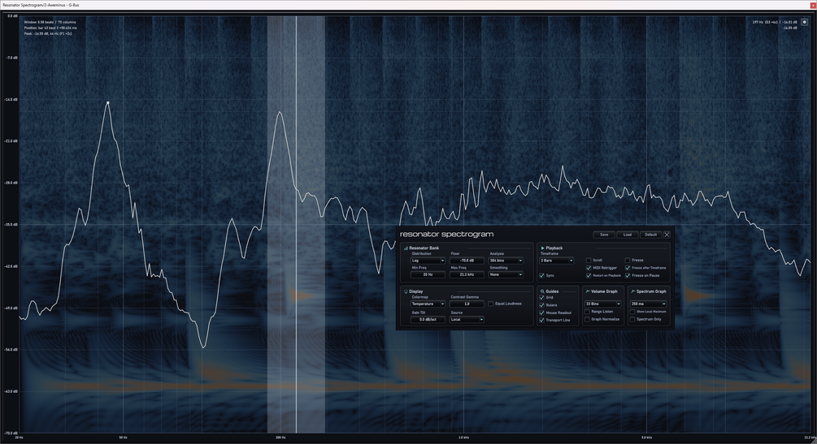Close the resonator spectrogram settings panel
This screenshot has width=817, height=444.
(x=667, y=235)
